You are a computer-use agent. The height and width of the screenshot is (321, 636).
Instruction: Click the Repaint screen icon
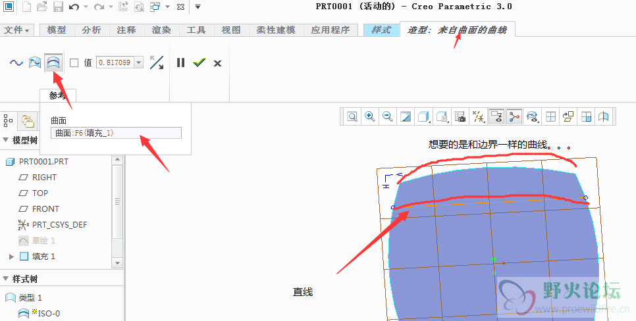(406, 117)
